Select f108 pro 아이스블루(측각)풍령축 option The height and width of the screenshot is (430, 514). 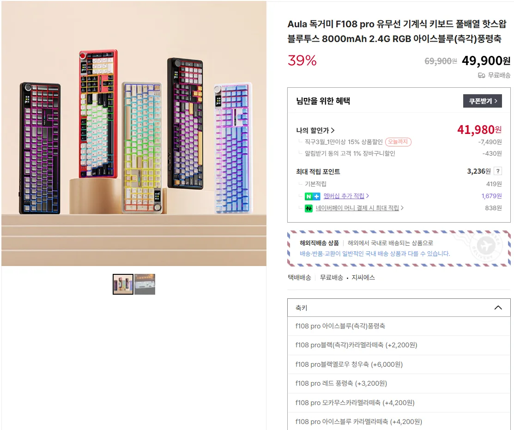[x=399, y=326]
